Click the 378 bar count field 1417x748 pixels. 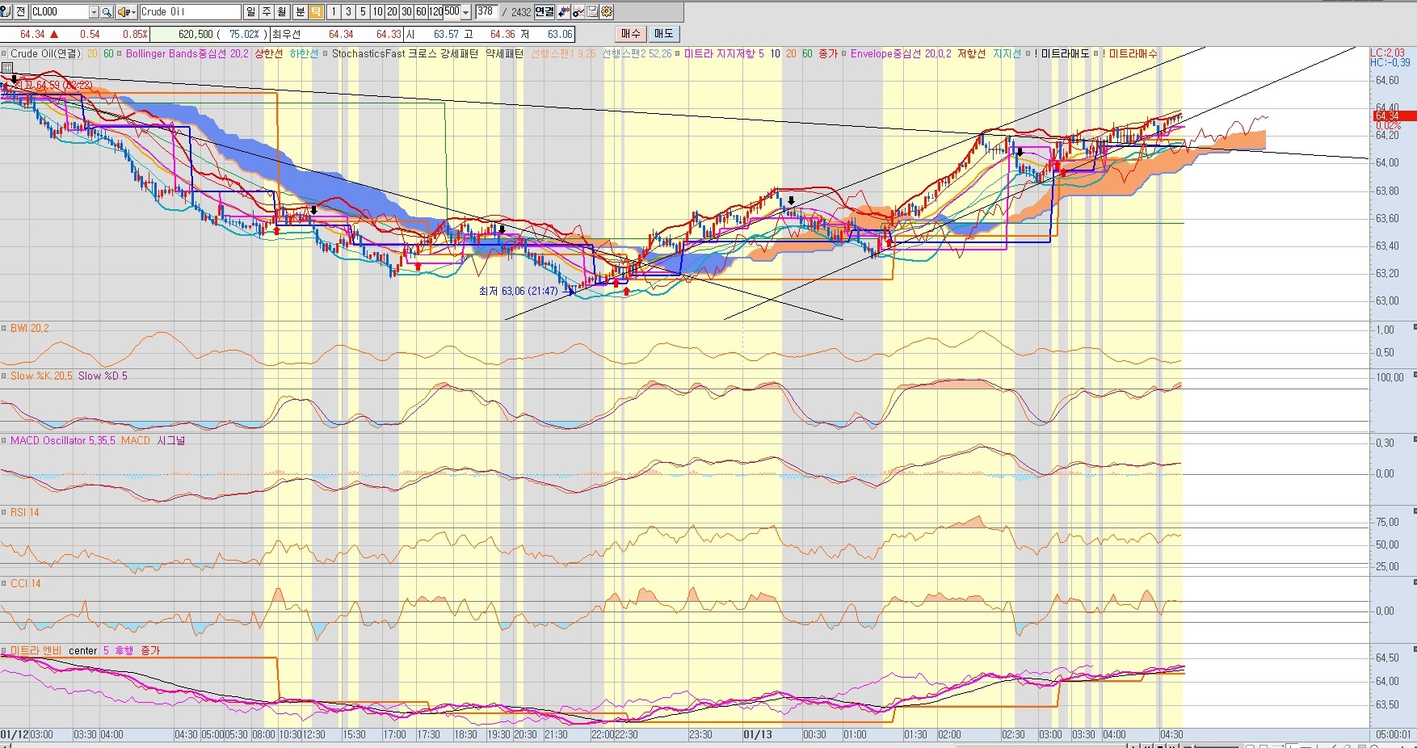tap(486, 11)
